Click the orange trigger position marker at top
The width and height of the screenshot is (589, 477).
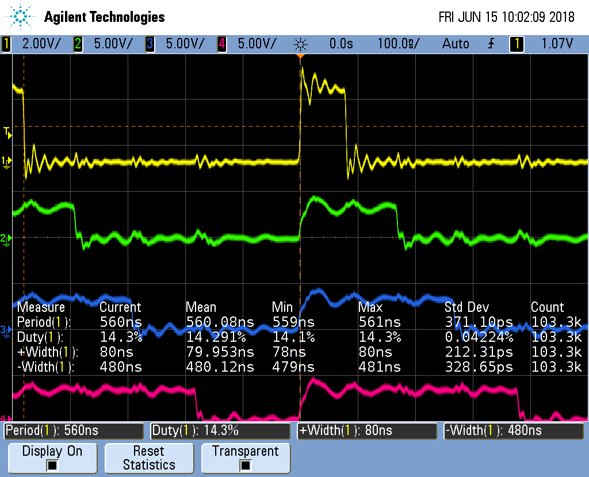click(x=301, y=55)
